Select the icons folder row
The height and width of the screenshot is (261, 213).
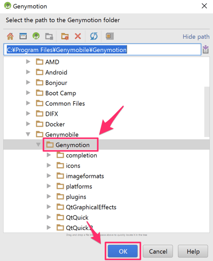(x=106, y=166)
